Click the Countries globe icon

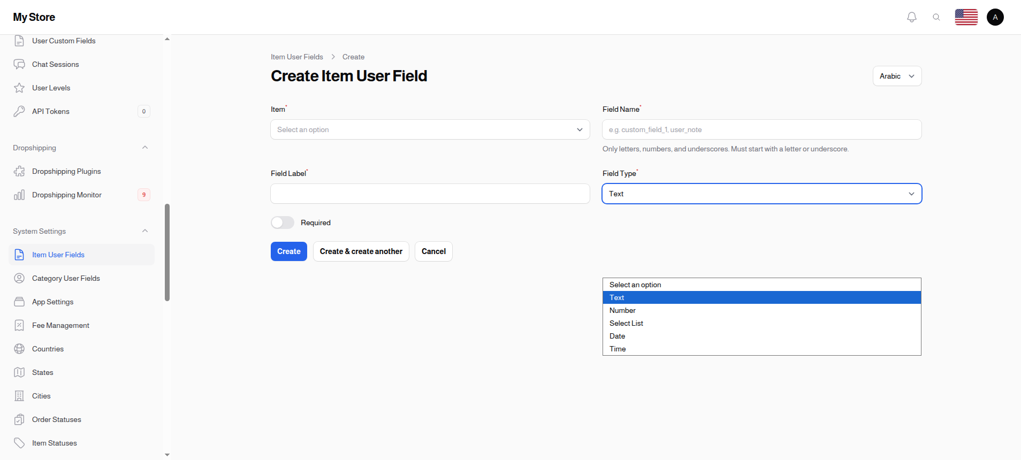19,349
